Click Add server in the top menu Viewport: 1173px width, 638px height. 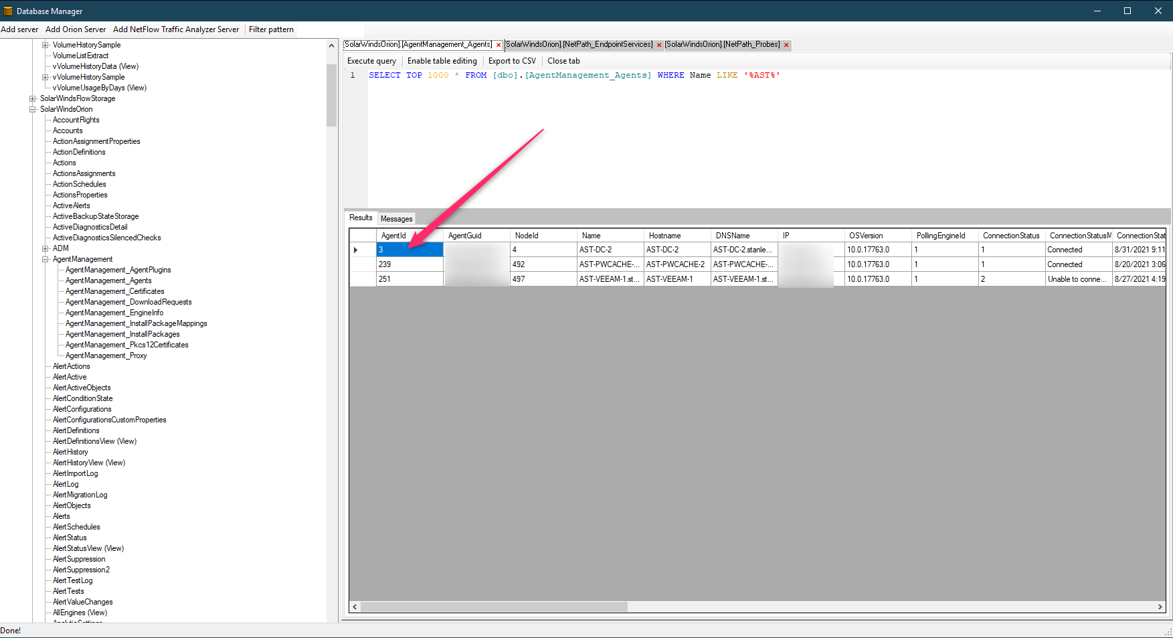pos(19,29)
